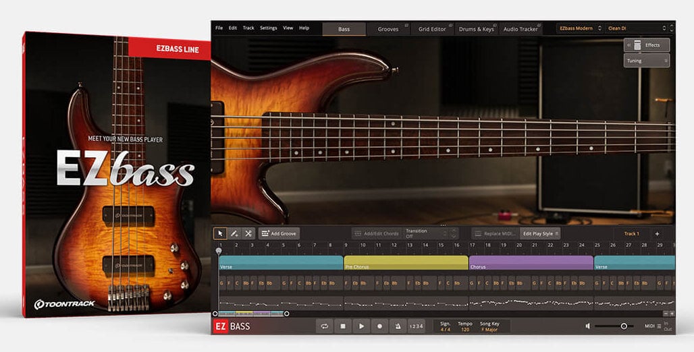Image resolution: width=694 pixels, height=352 pixels.
Task: Click the song overview minimap strip
Action: 251,314
